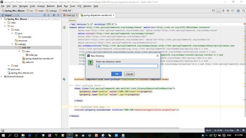The width and height of the screenshot is (246, 138).
Task: Click the component-scan gutter icon
Action: coord(64,79)
